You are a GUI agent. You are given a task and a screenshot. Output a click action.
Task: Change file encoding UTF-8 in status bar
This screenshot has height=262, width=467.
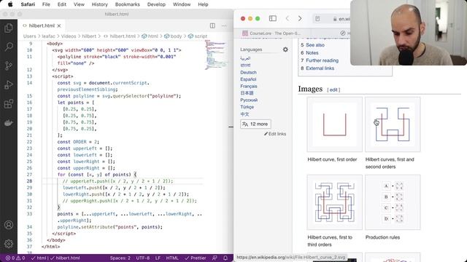click(x=143, y=258)
